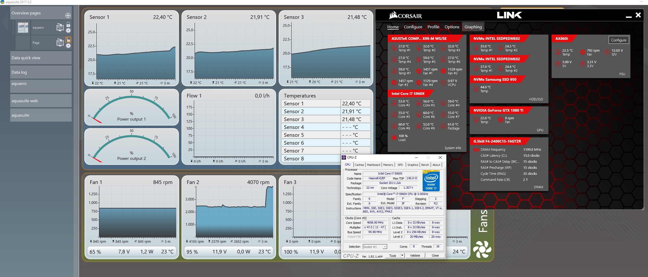
Task: Add a new overview page with plus icon
Action: (68, 15)
